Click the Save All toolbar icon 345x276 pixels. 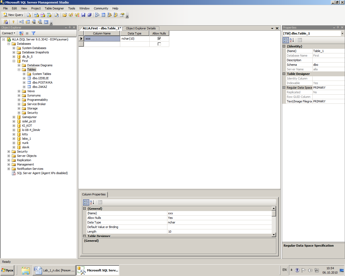[x=89, y=15]
